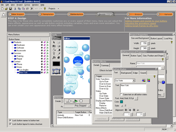Select the Stores tree item
The height and width of the screenshot is (132, 176).
[x=19, y=67]
